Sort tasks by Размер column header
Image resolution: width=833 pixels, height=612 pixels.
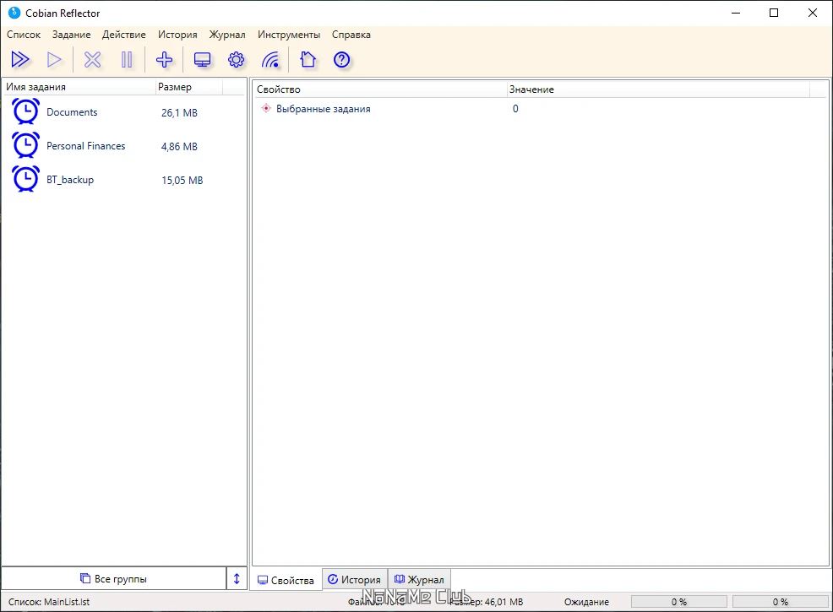[175, 87]
